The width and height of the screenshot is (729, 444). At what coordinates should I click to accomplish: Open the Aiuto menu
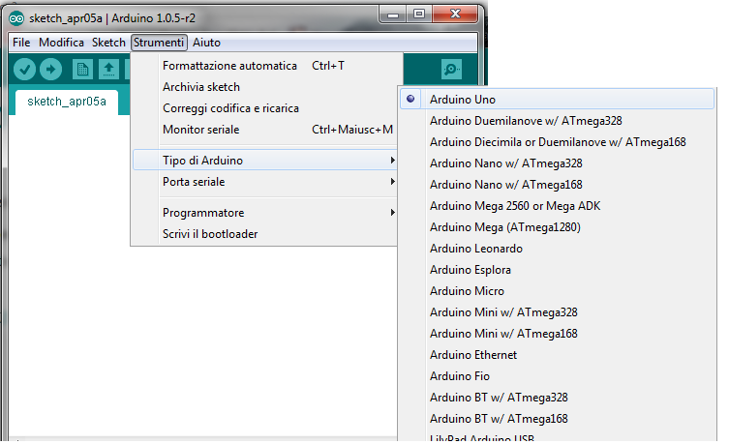tap(206, 43)
